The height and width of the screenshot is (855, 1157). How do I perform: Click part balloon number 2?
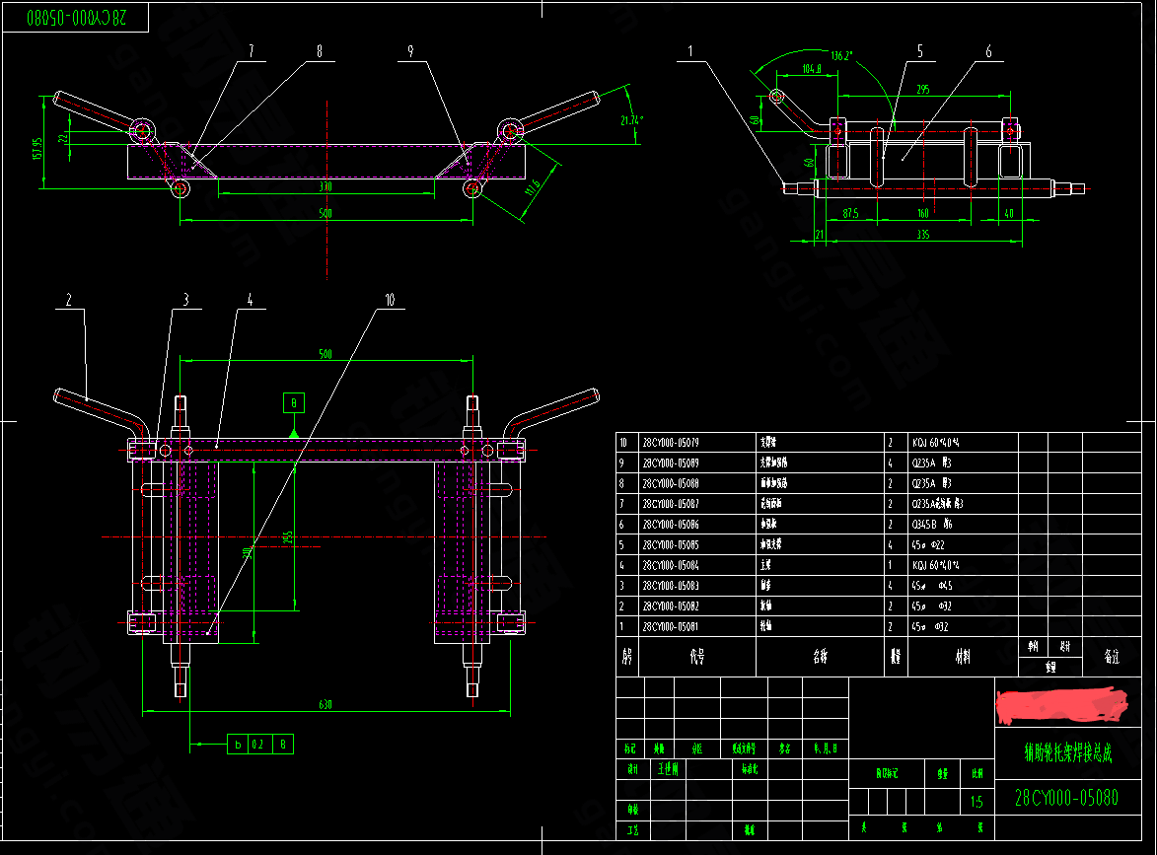pos(69,299)
